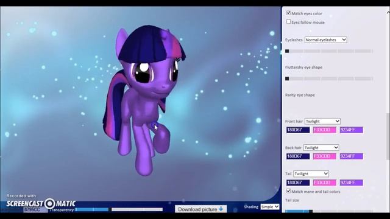This screenshot has height=219, width=390.
Task: Pick Tail F33CDD pink swatch
Action: (325, 182)
